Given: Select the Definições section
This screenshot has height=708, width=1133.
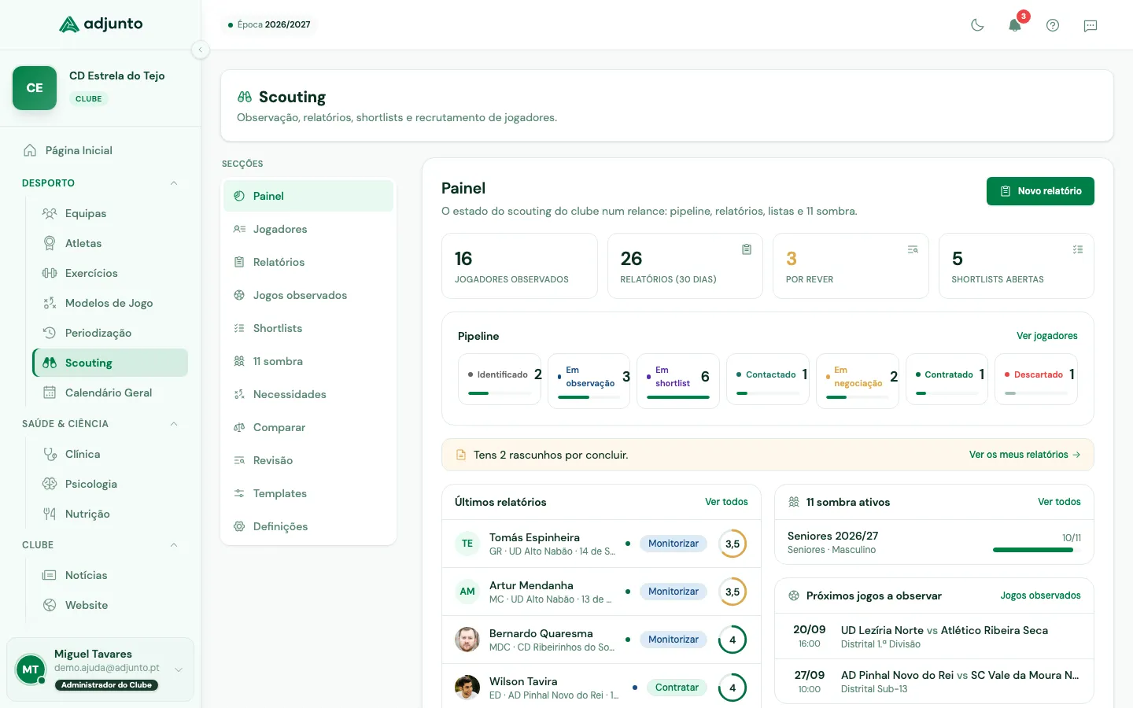Looking at the screenshot, I should point(308,526).
